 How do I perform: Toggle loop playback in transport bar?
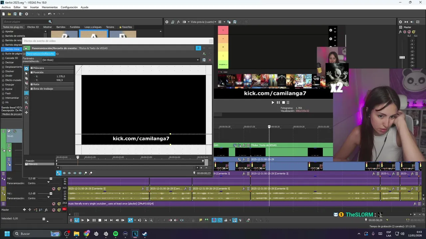(77, 220)
